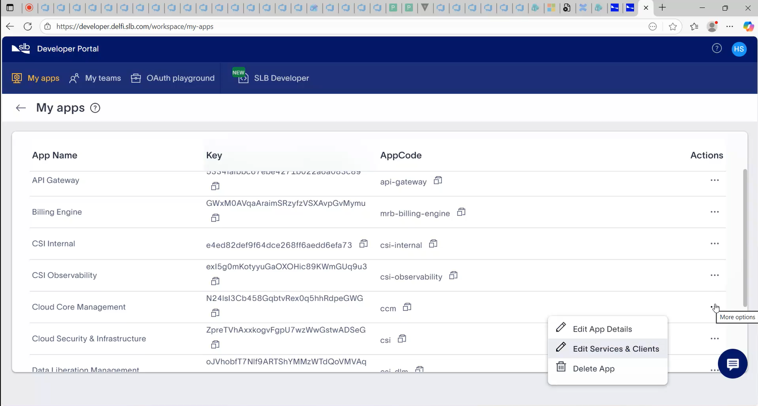Image resolution: width=758 pixels, height=406 pixels.
Task: Choose Delete App from menu
Action: tap(607, 368)
